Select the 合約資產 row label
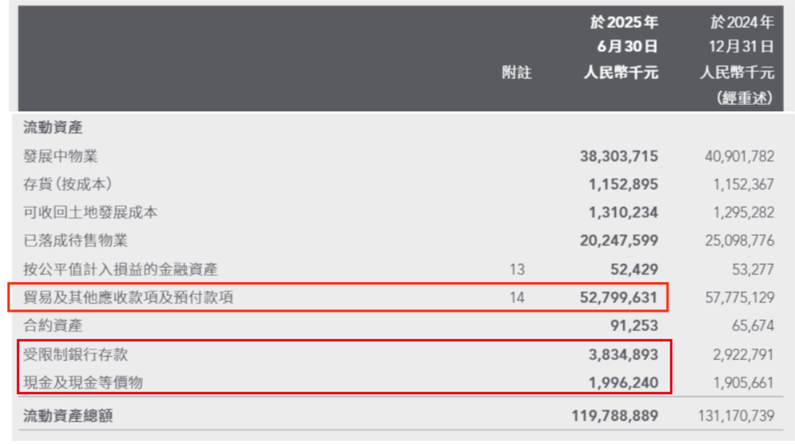 point(53,326)
